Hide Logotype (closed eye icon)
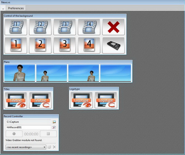The height and width of the screenshot is (155, 185). pyautogui.click(x=106, y=100)
